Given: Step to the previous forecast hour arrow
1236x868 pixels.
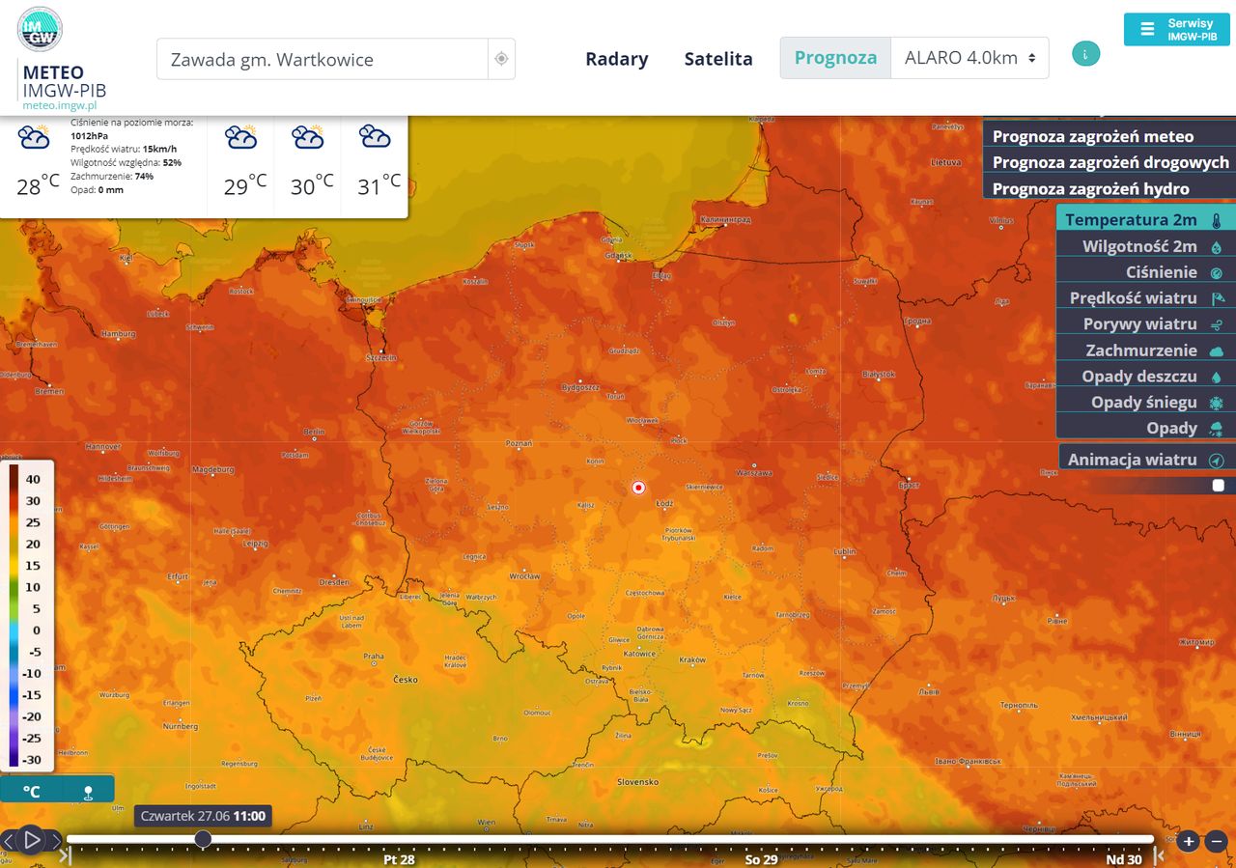Looking at the screenshot, I should pyautogui.click(x=8, y=840).
